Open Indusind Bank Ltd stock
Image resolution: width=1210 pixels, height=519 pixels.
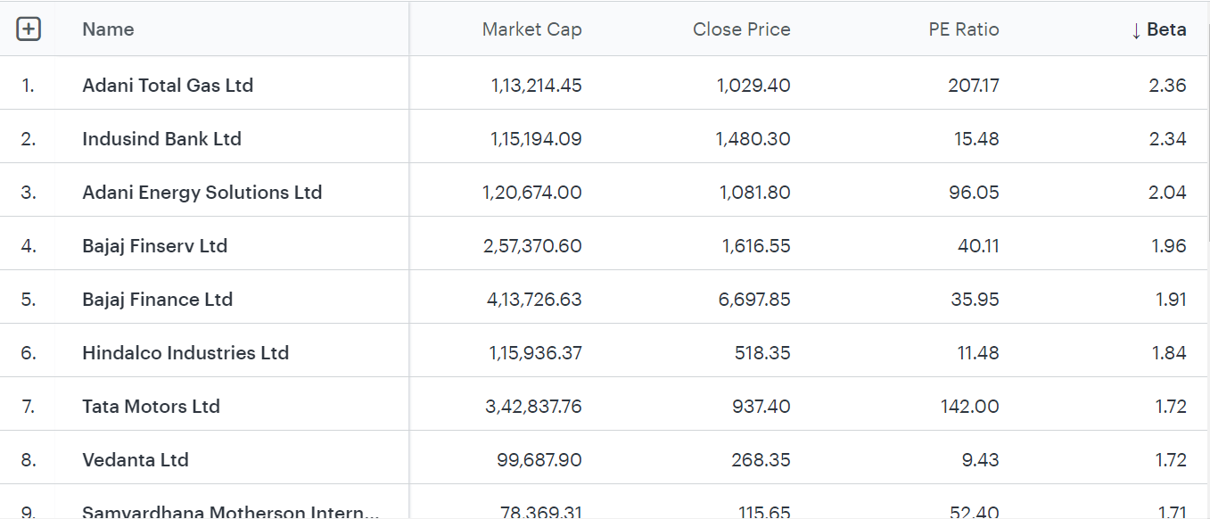point(161,139)
